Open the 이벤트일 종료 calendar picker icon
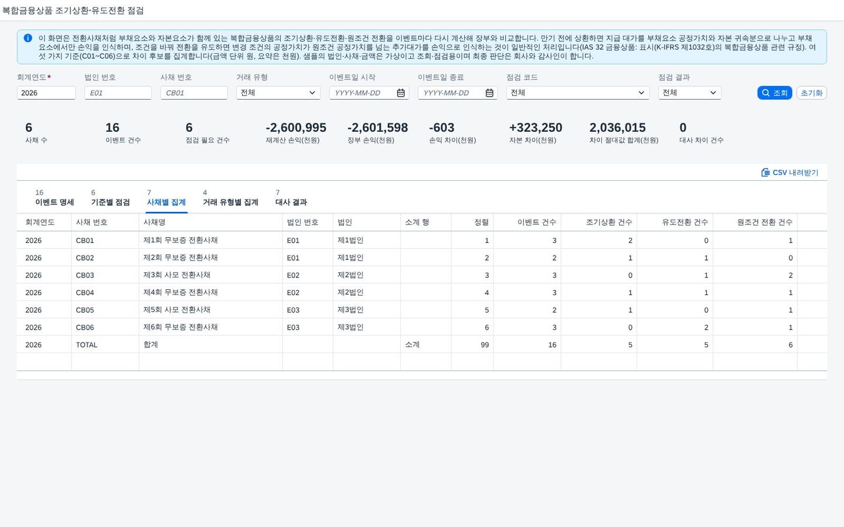 (489, 93)
